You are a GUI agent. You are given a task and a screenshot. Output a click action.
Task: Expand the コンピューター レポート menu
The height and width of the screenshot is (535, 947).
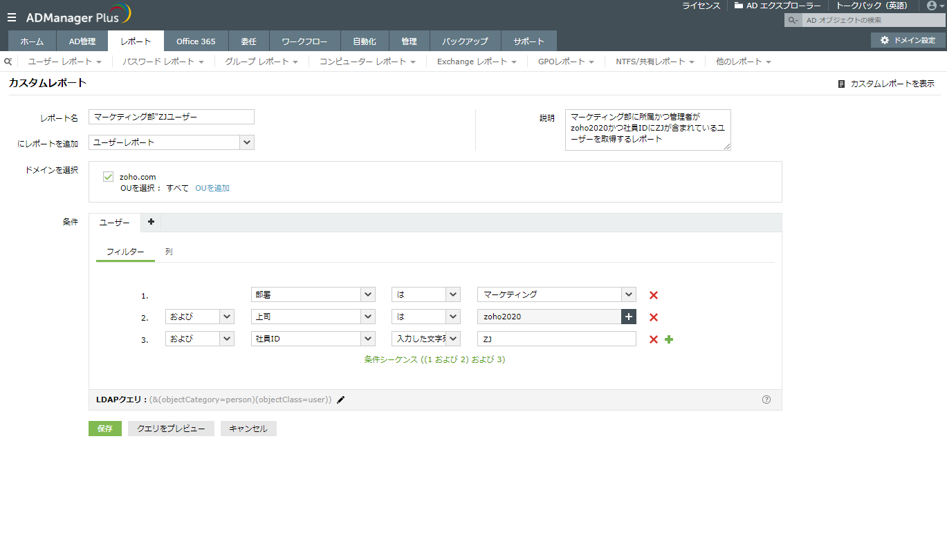[x=367, y=62]
